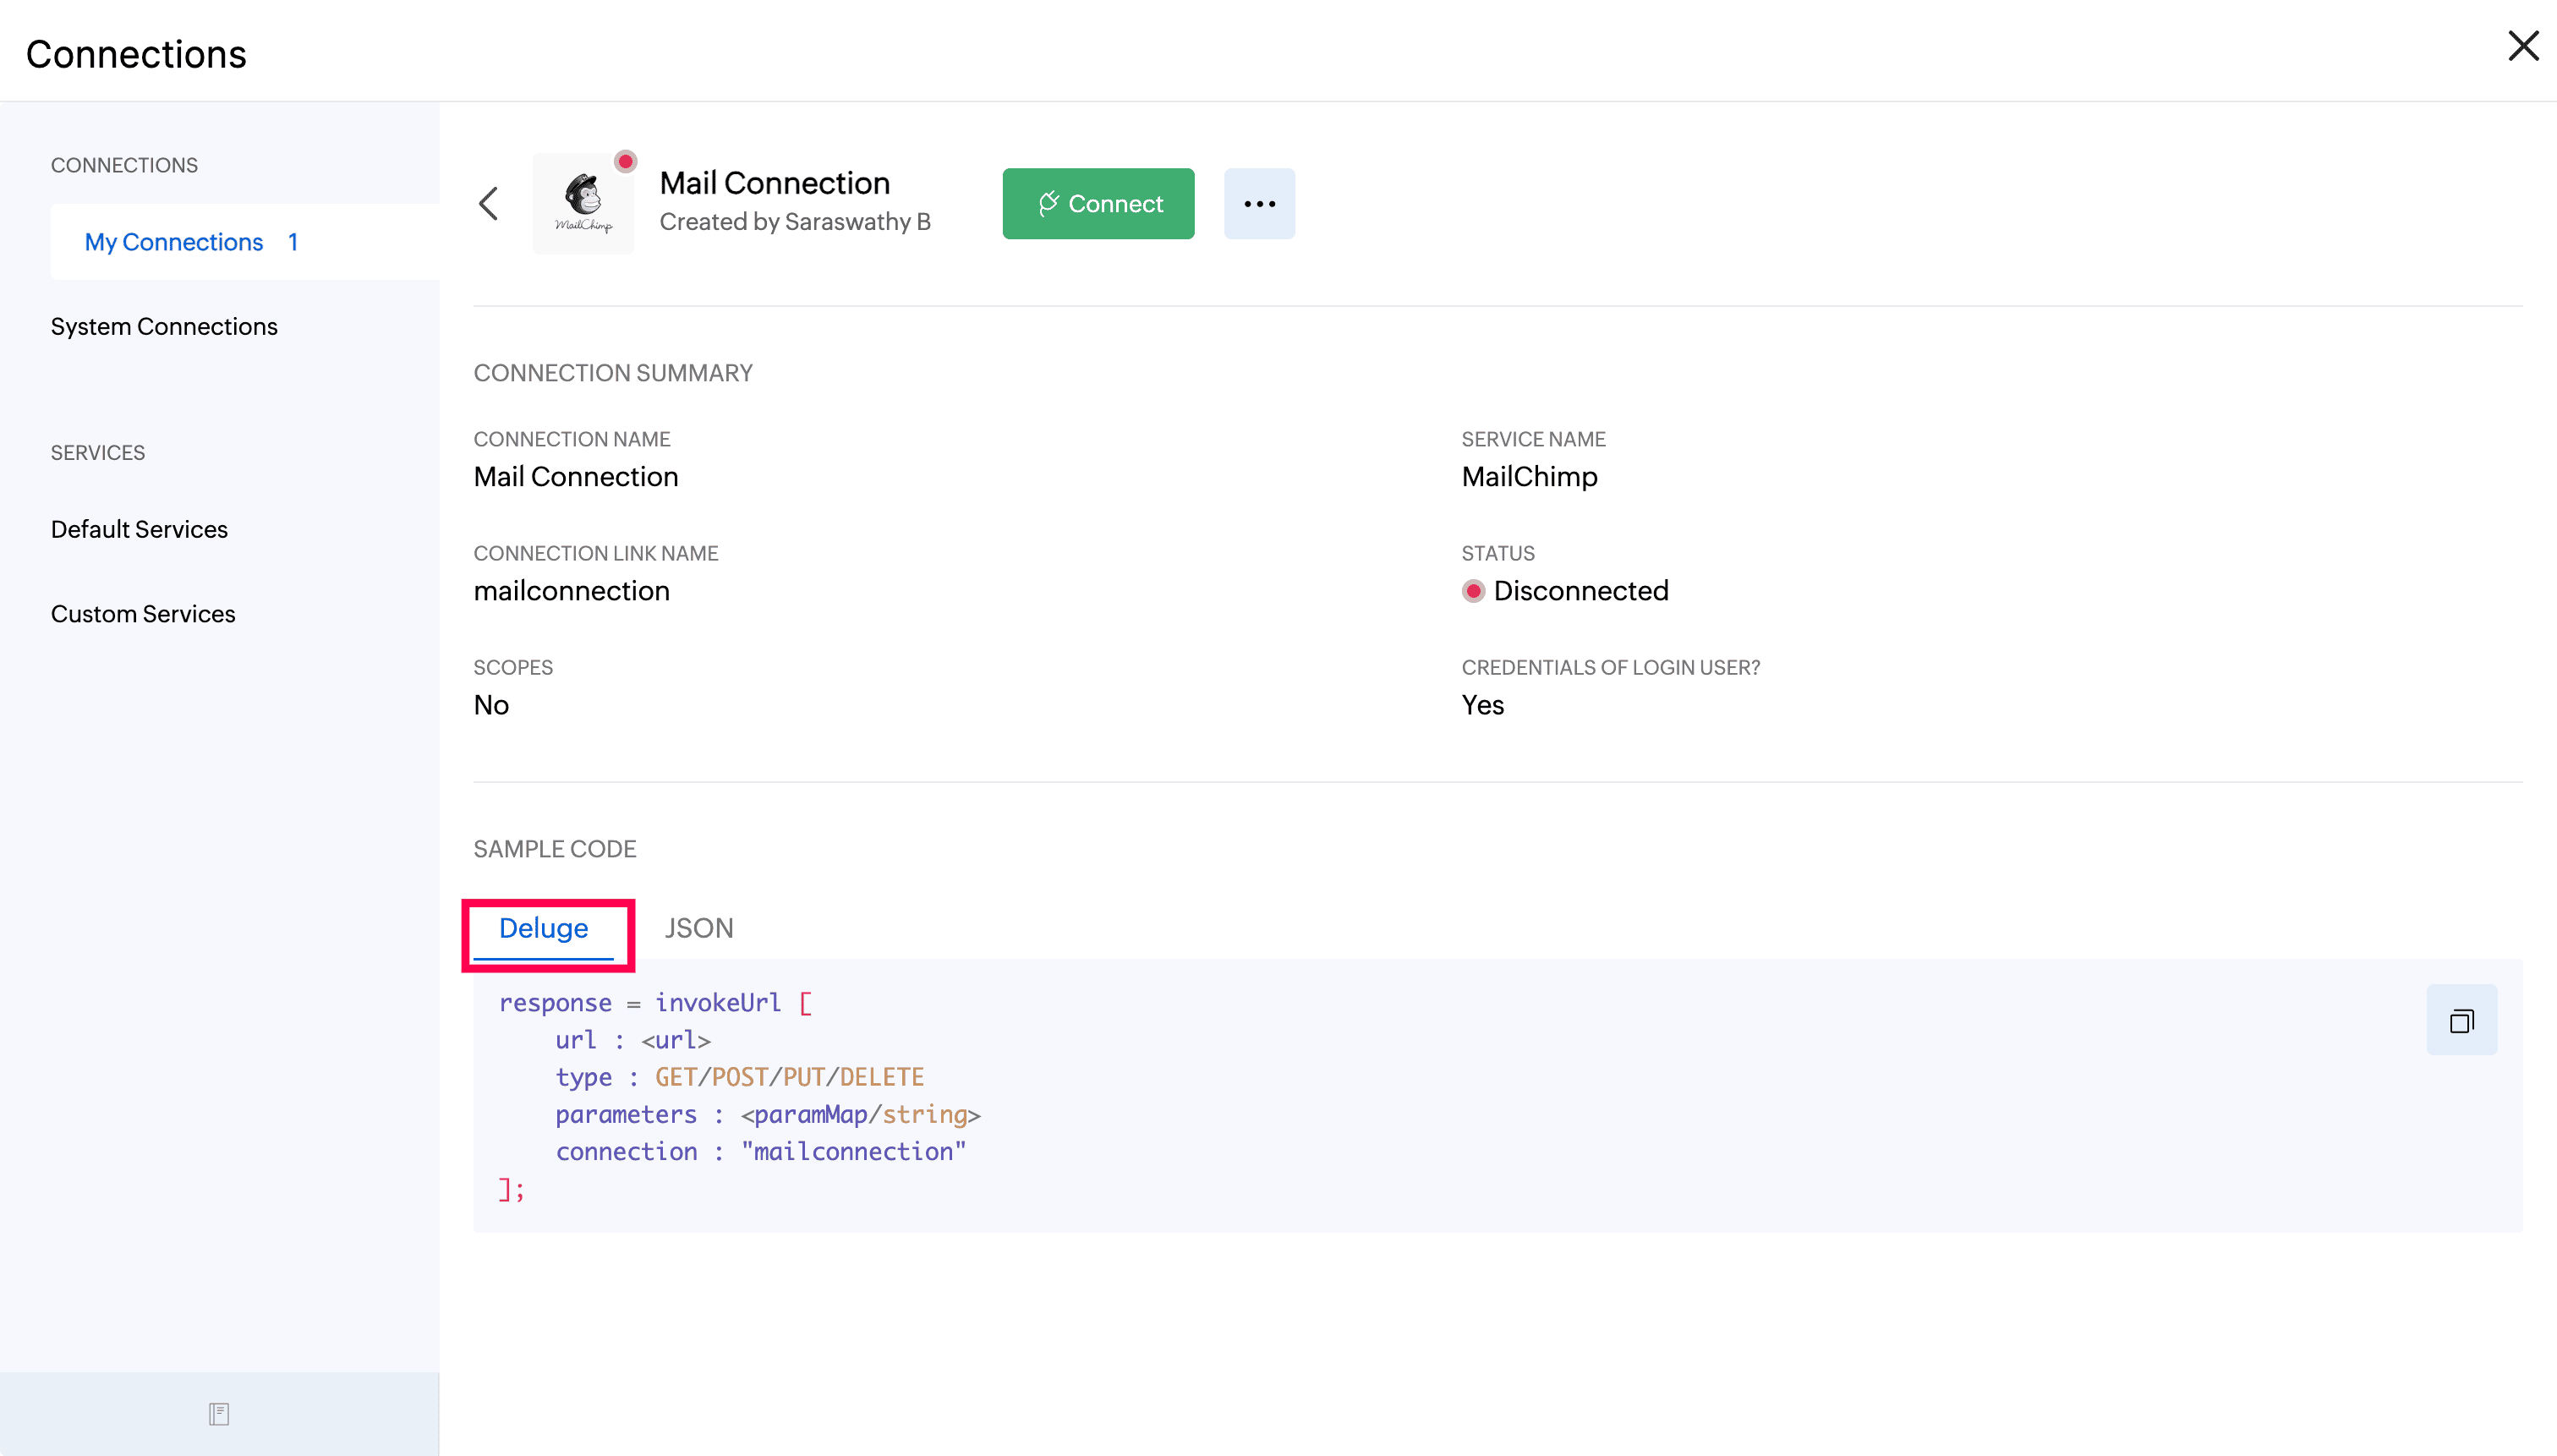
Task: Click the MailChimp logo thumbnail
Action: pyautogui.click(x=583, y=204)
